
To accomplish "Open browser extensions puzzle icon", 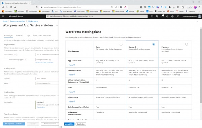I will [x=170, y=7].
